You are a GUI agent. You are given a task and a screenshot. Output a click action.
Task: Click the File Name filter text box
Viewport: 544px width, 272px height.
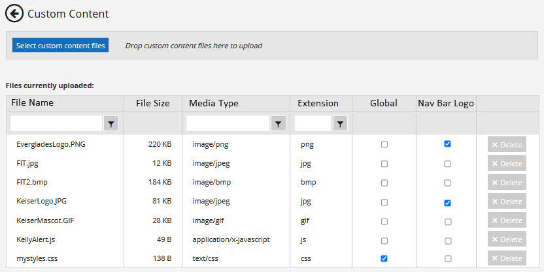(56, 123)
